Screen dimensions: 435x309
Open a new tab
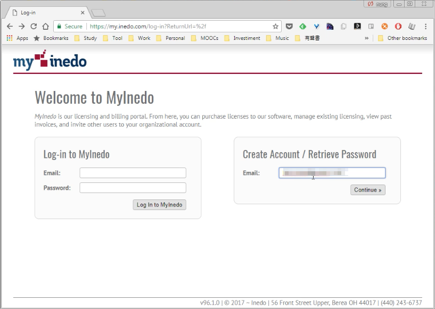pyautogui.click(x=98, y=13)
